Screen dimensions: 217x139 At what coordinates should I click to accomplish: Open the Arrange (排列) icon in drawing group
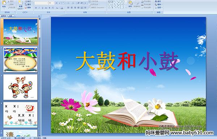(130, 4)
